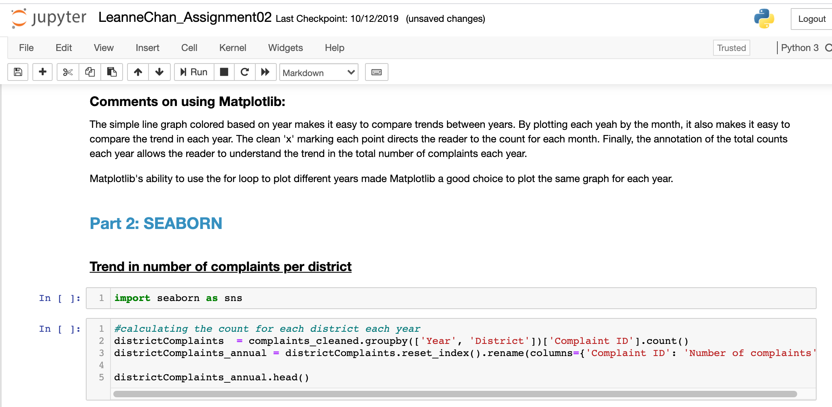Move selected cell down

pos(159,72)
